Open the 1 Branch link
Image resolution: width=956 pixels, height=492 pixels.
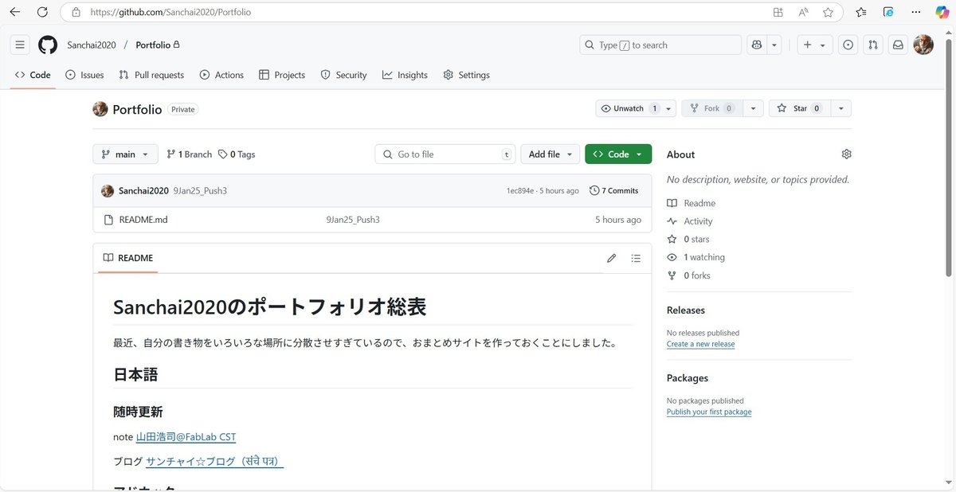point(189,154)
